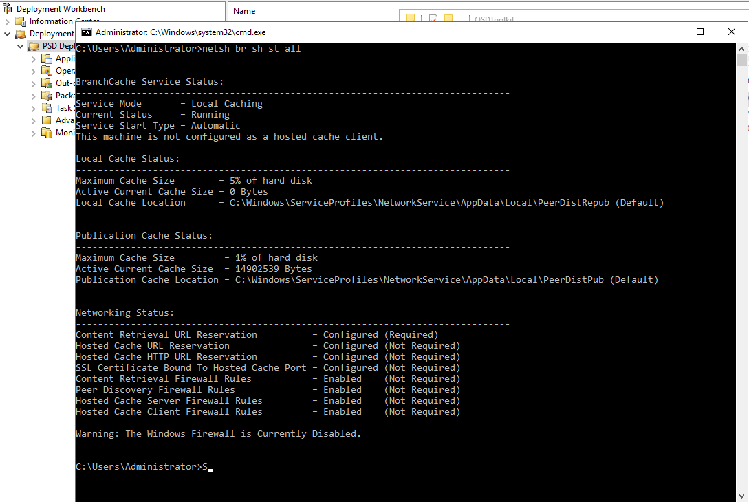The height and width of the screenshot is (502, 749).
Task: Click the cmd.exe window title text
Action: [x=181, y=32]
